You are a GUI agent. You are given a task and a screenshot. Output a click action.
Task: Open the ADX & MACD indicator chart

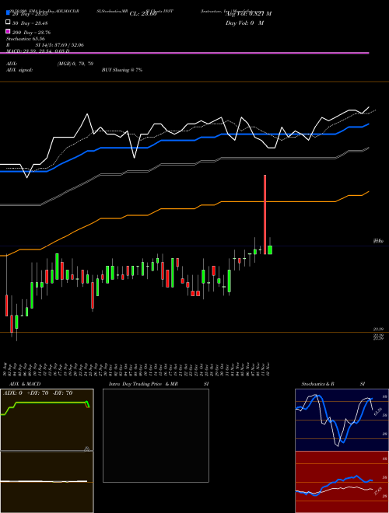click(47, 451)
